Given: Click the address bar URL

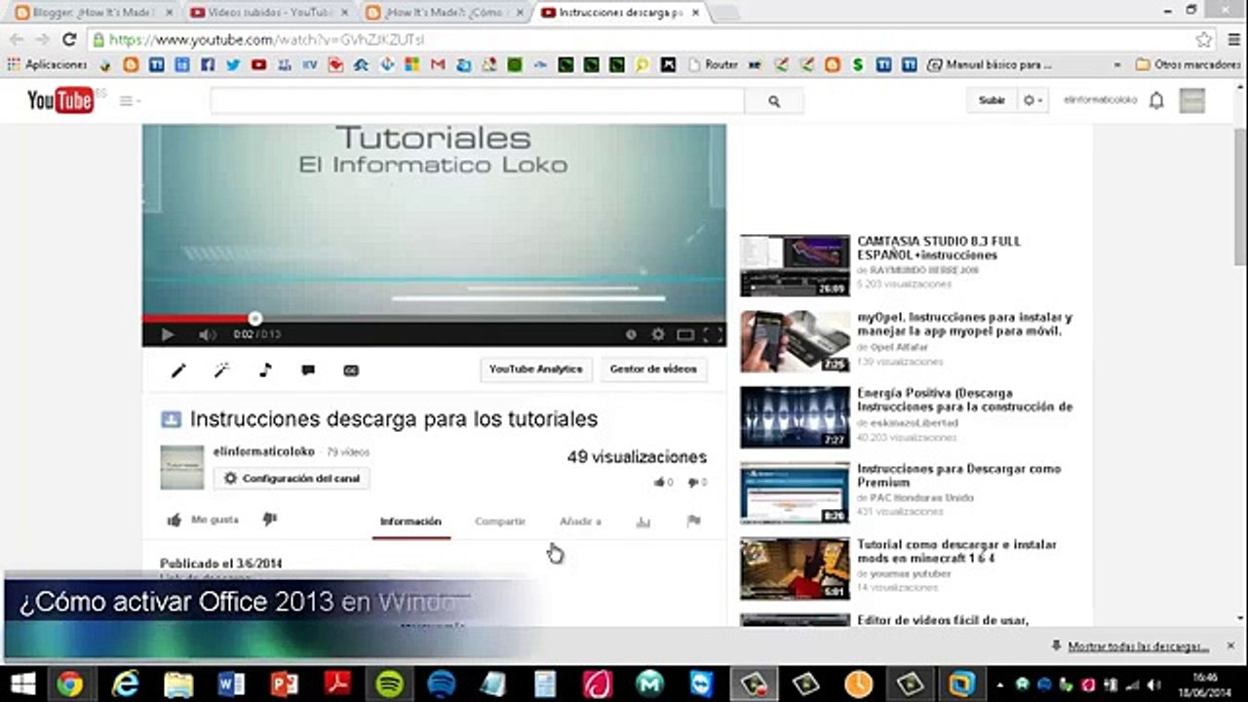Looking at the screenshot, I should (266, 40).
